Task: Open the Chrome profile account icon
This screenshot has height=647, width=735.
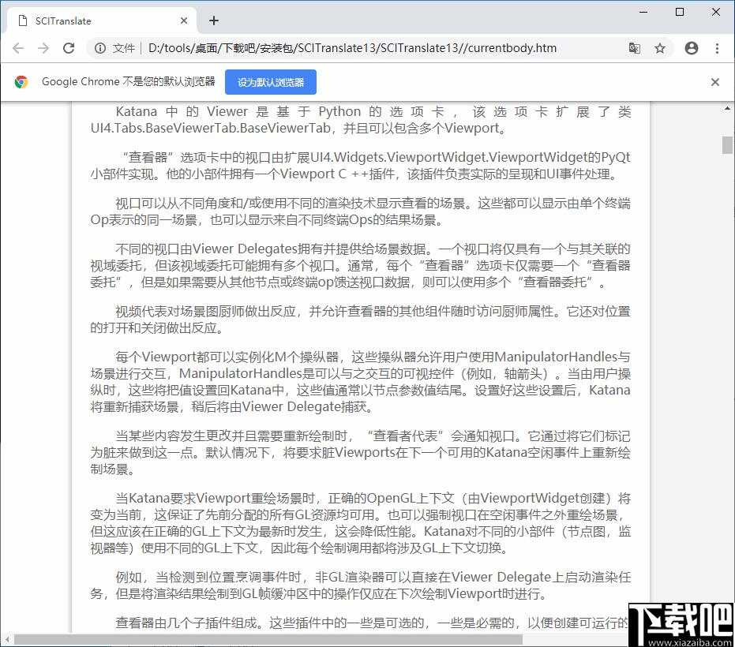Action: 692,48
